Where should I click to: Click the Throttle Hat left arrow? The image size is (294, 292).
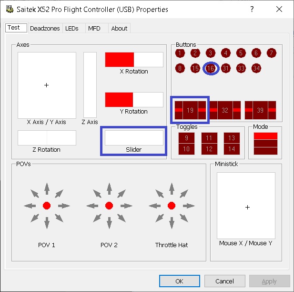click(x=155, y=206)
